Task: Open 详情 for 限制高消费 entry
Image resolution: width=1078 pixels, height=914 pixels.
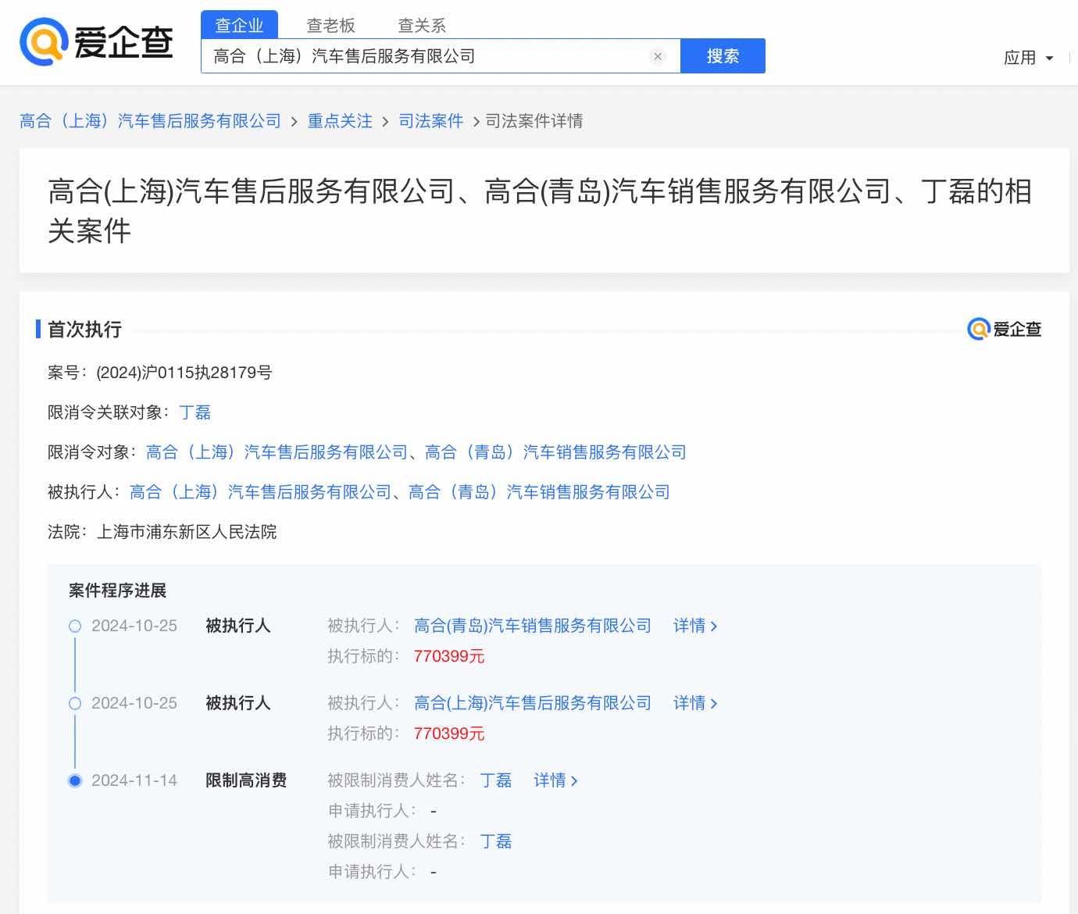Action: click(x=555, y=780)
